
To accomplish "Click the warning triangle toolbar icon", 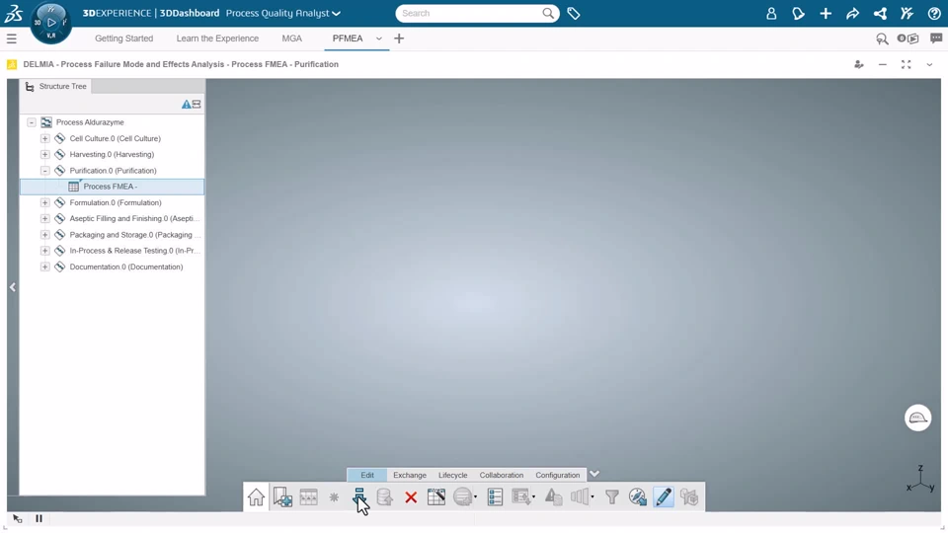I will tap(553, 496).
